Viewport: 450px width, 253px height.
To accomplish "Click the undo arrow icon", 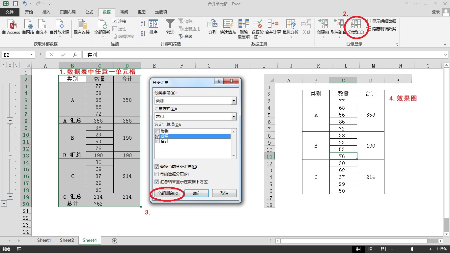I will pyautogui.click(x=25, y=4).
